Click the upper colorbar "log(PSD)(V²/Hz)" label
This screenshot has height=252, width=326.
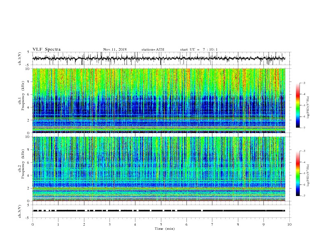click(308, 107)
